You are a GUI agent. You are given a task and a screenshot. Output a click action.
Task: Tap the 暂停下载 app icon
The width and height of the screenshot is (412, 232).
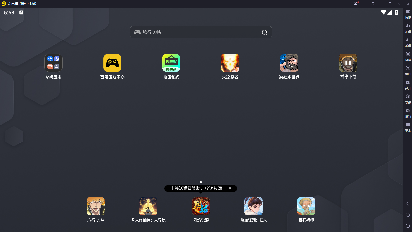click(x=348, y=63)
